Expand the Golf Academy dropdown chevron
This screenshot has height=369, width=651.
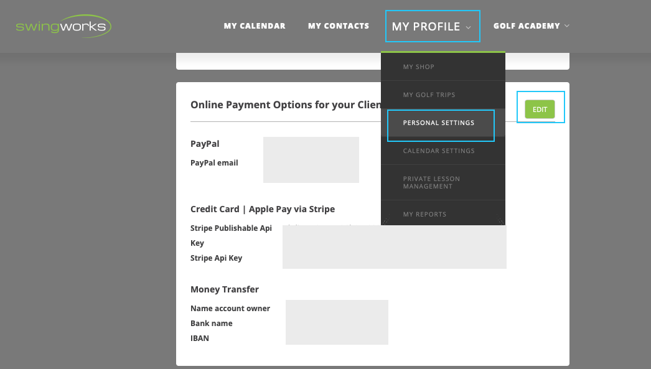(x=567, y=26)
